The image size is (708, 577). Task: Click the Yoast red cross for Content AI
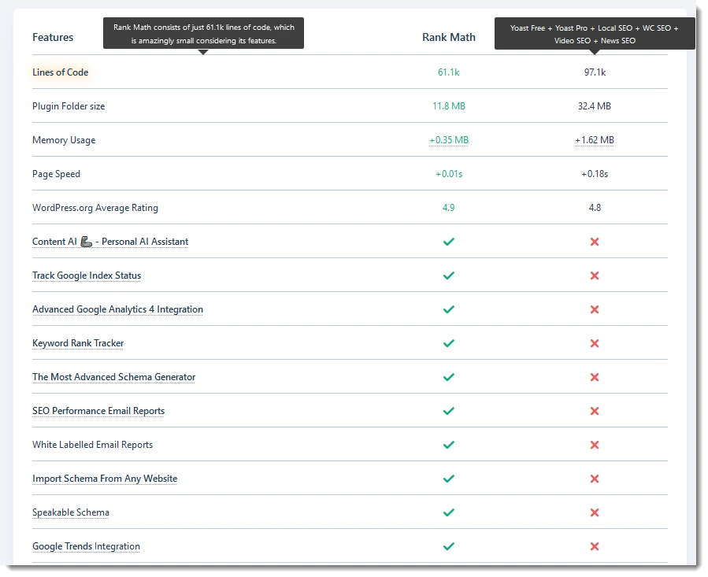click(x=595, y=242)
